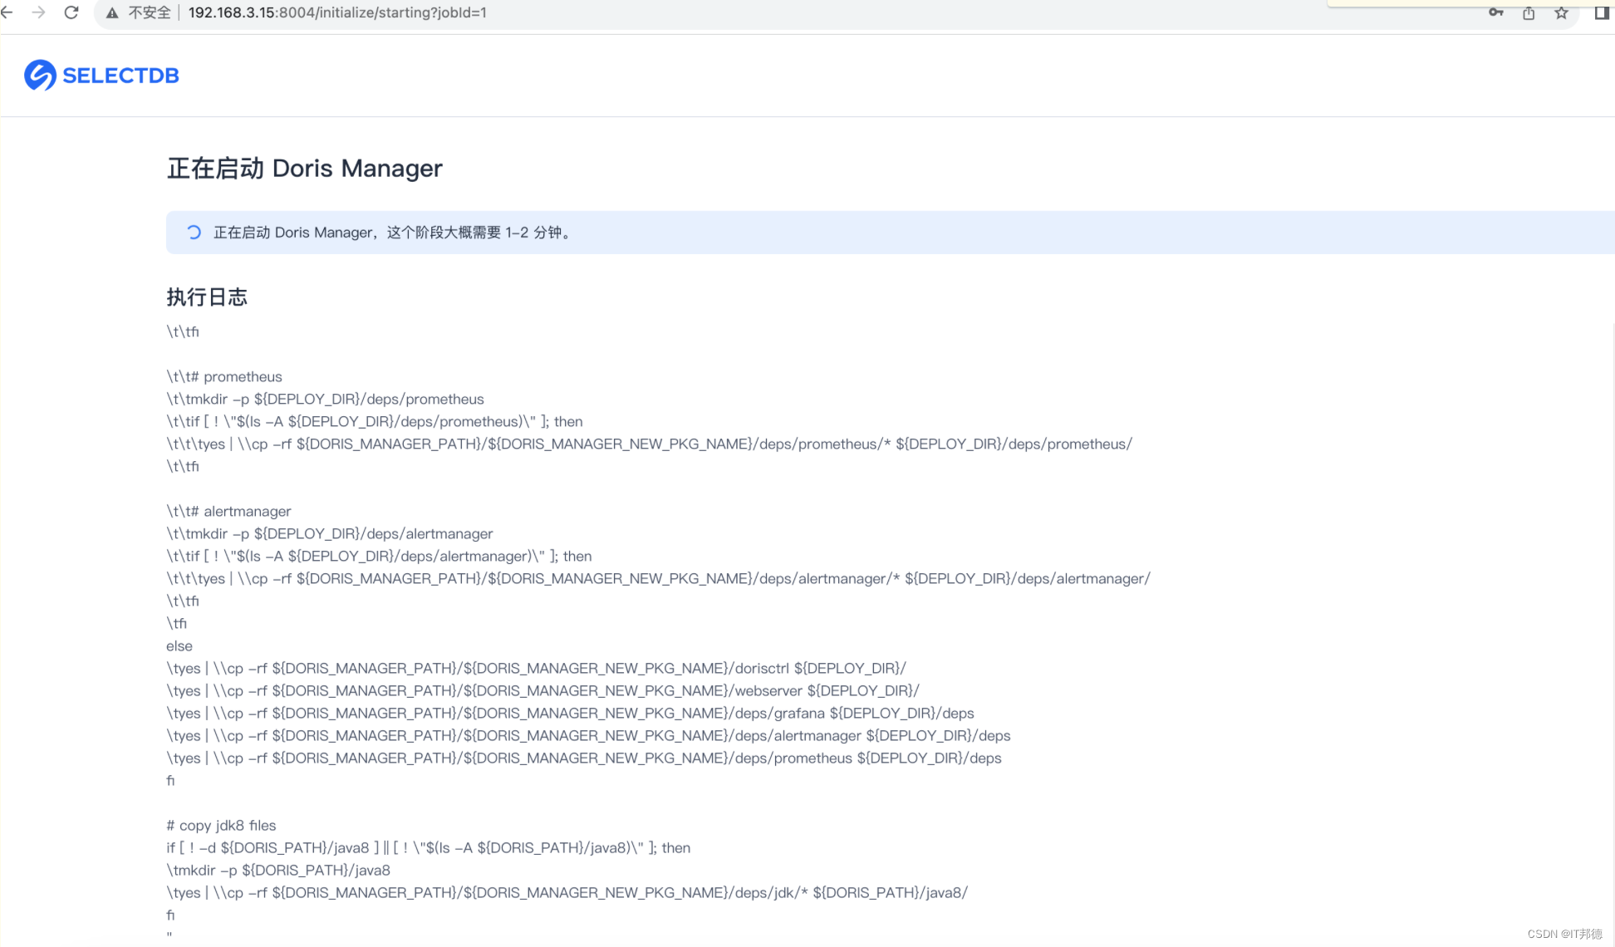Screen dimensions: 1615x947
Task: Click the log line copying dorisctrl to DEPLOY_DIR
Action: 536,669
